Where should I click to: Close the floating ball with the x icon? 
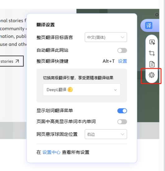click(157, 15)
